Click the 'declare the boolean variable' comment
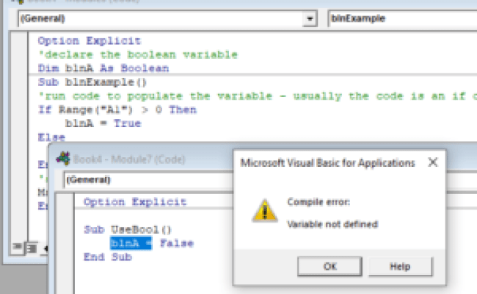The image size is (477, 294). click(x=138, y=54)
